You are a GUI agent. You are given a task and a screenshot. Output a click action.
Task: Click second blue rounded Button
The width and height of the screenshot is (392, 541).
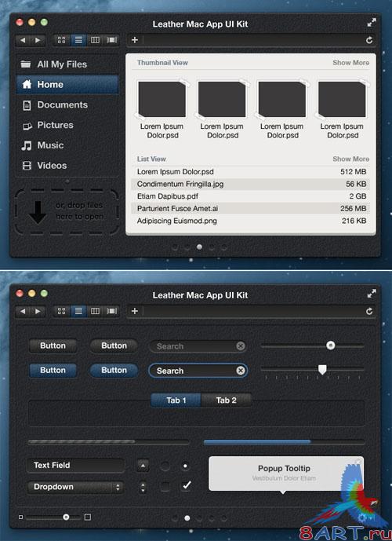114,370
